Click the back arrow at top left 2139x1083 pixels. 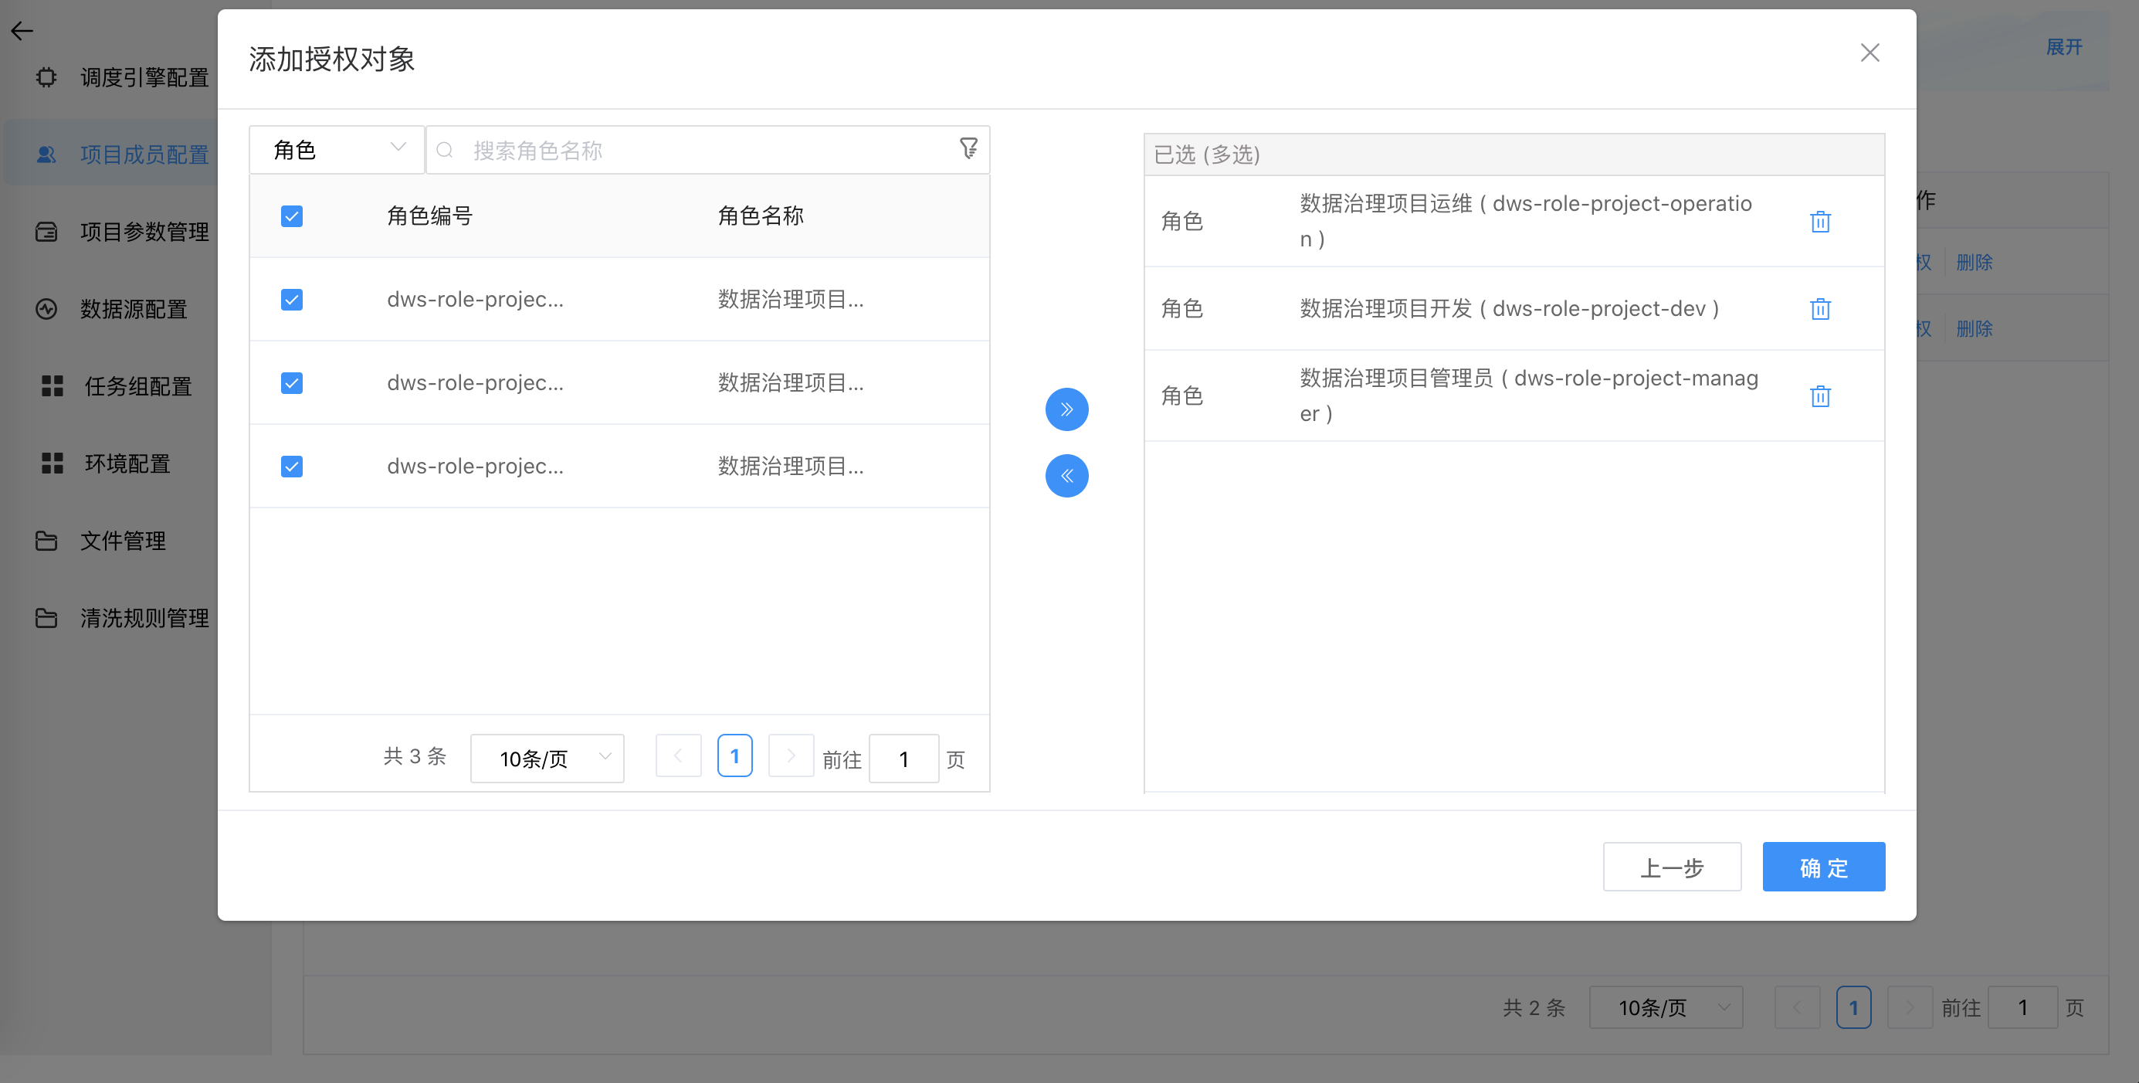point(22,31)
